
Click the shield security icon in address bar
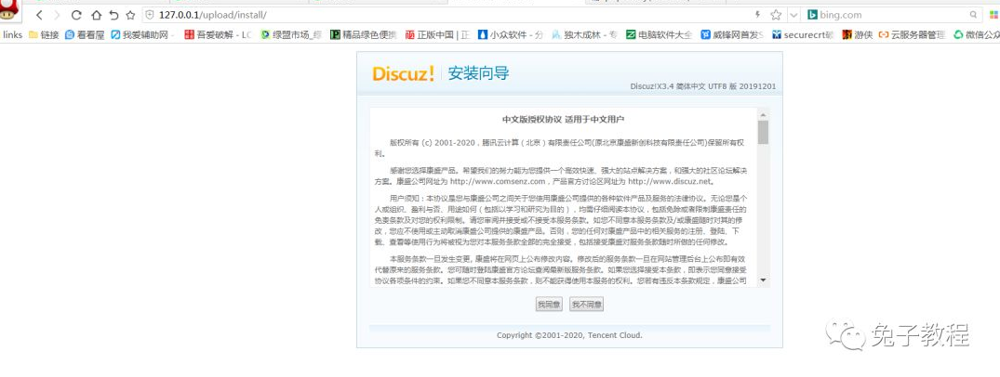[x=150, y=15]
